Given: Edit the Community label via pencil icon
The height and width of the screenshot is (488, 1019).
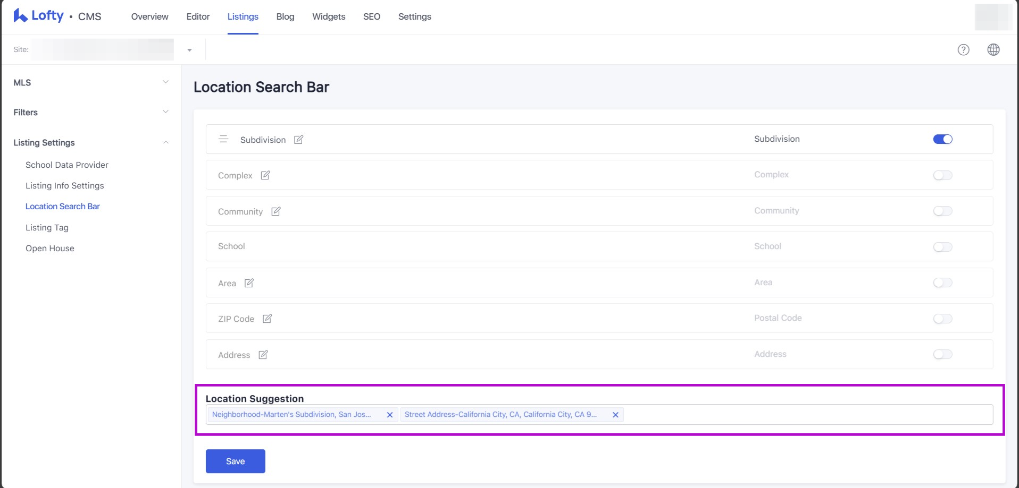Looking at the screenshot, I should coord(275,211).
